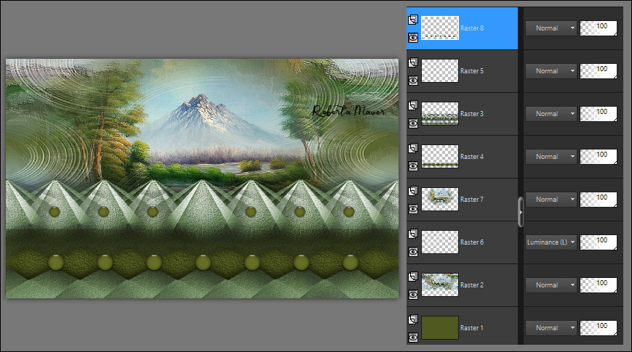Click the raster layer type icon for Raster 8

tap(413, 20)
